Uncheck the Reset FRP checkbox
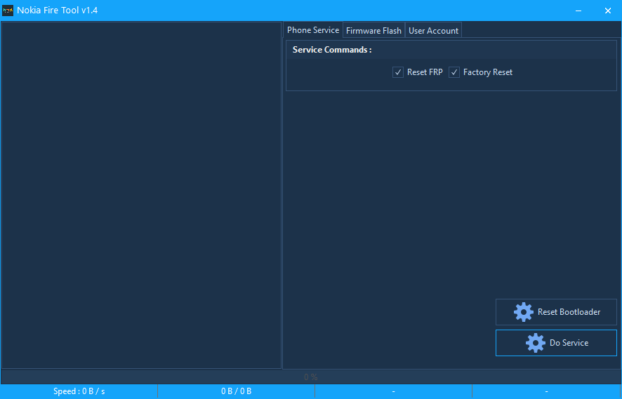Screen dimensions: 622x399 click(398, 72)
